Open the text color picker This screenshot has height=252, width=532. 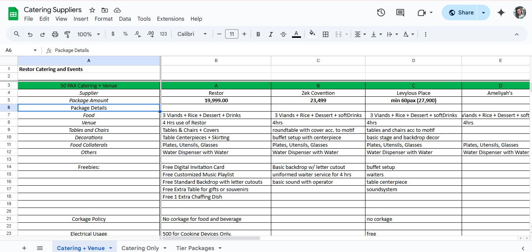(x=296, y=34)
